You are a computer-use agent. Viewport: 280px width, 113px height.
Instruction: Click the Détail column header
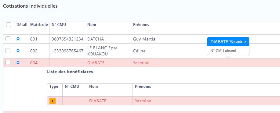tap(22, 25)
